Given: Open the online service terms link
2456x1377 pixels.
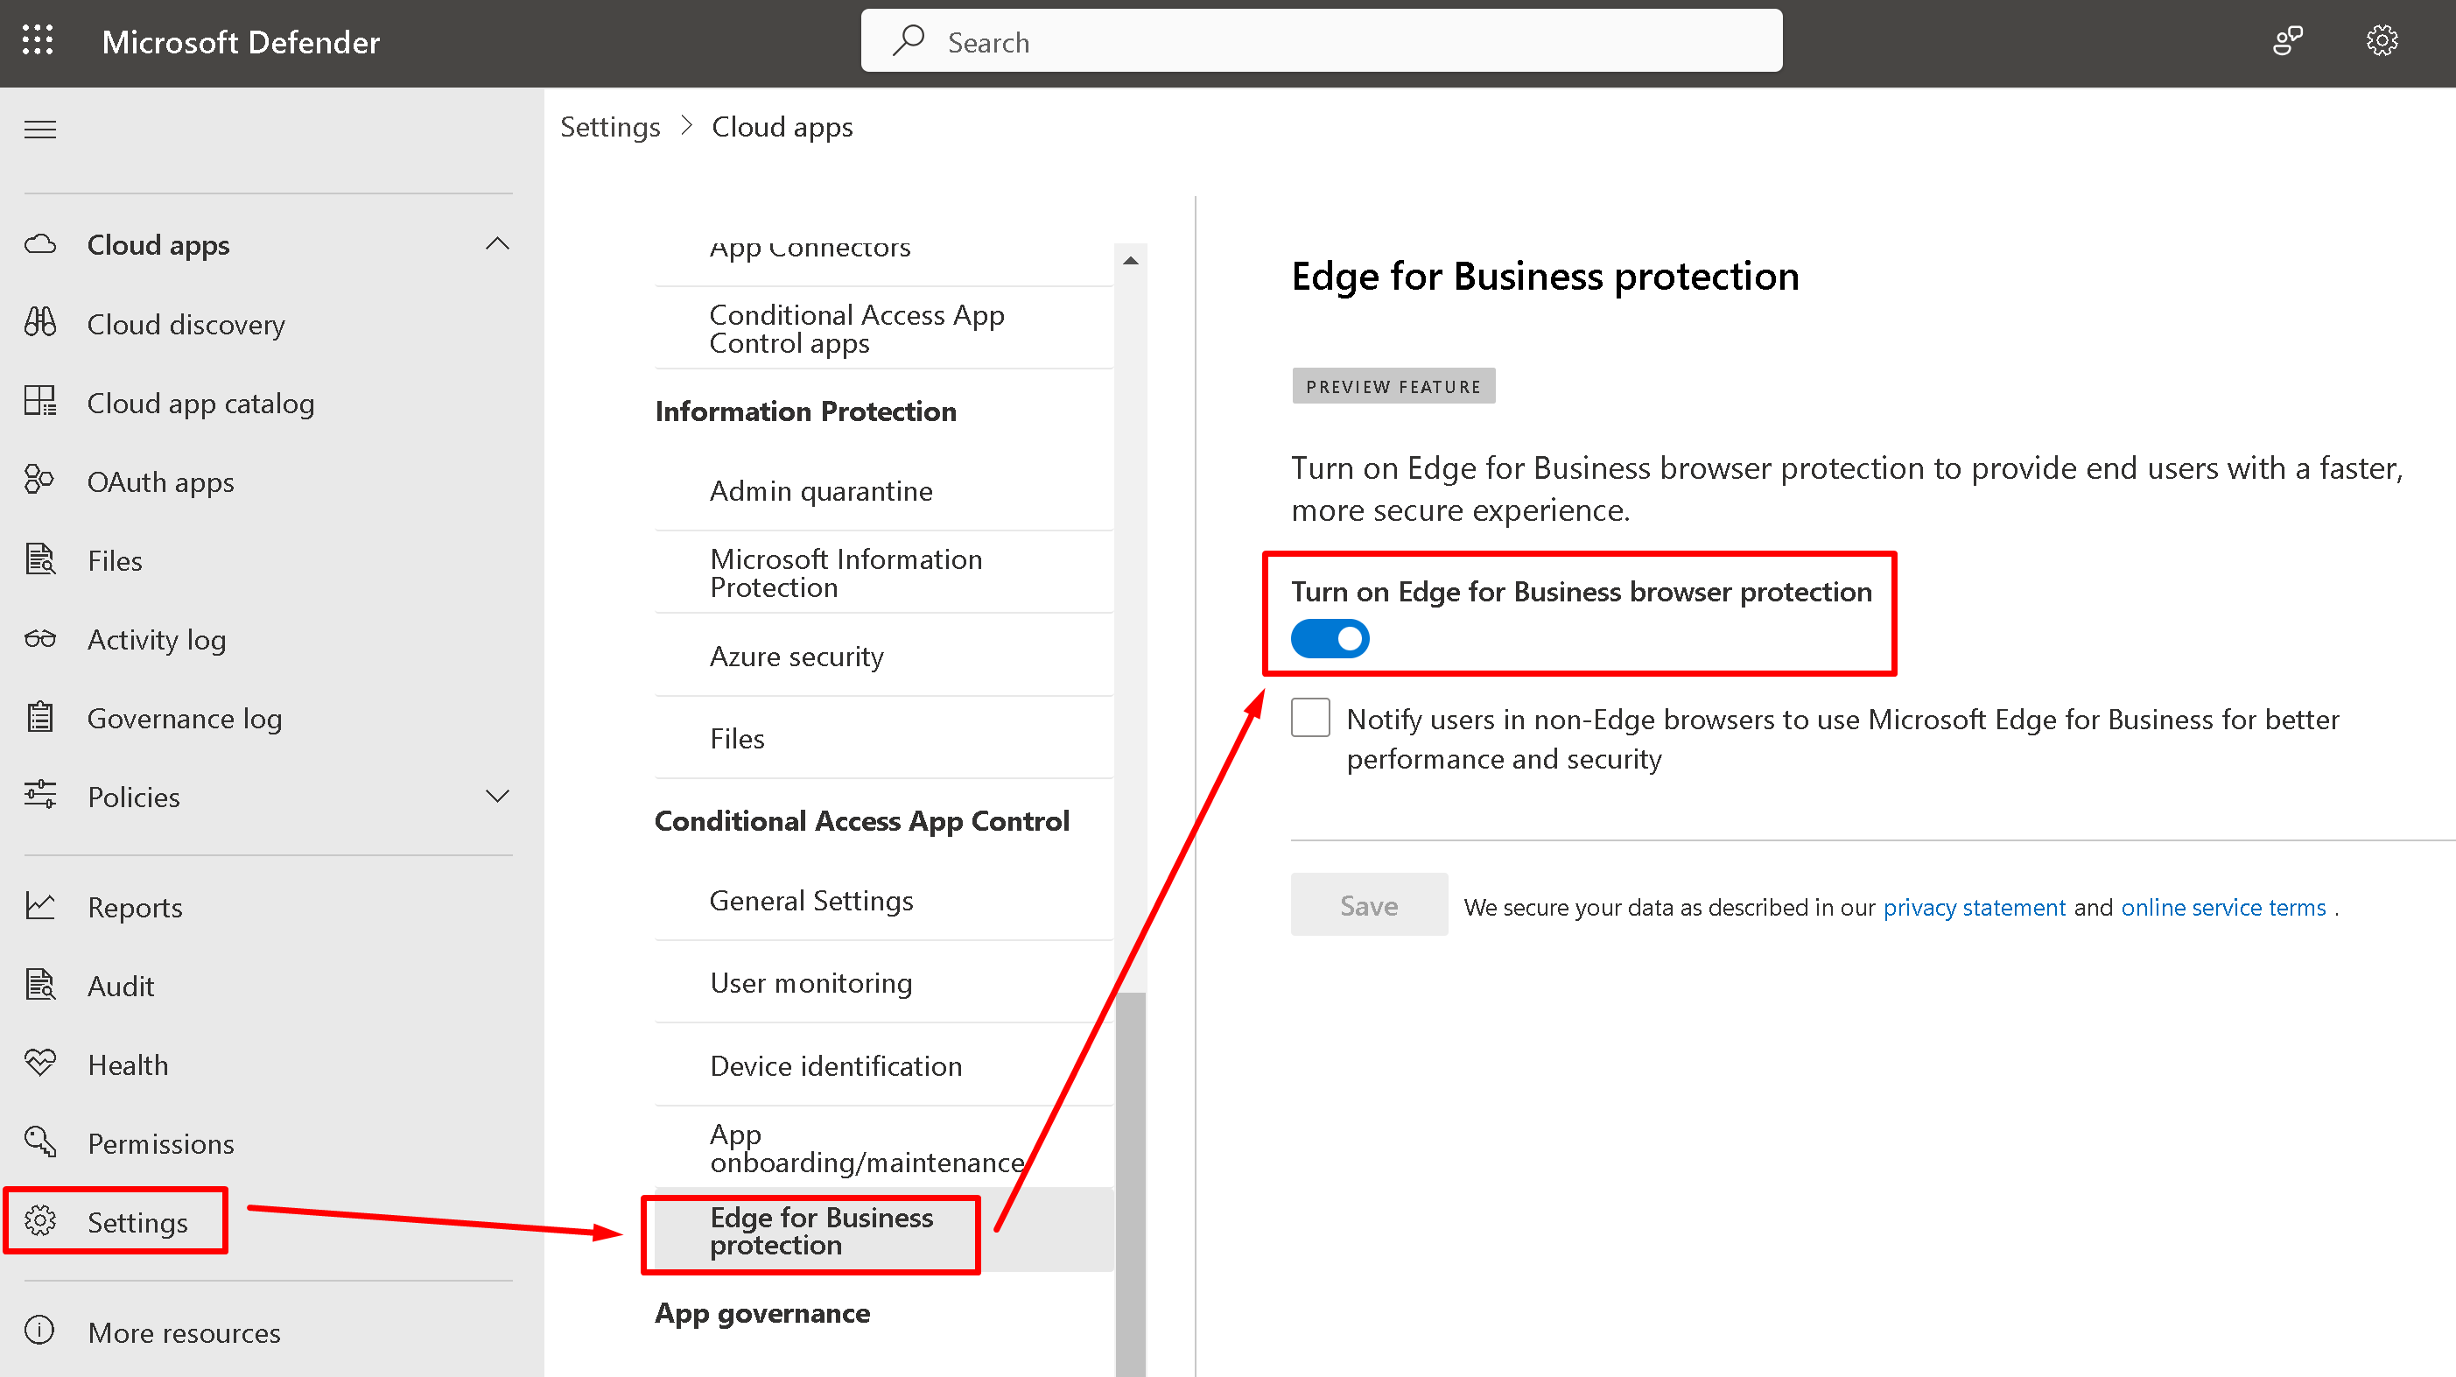Looking at the screenshot, I should click(2222, 907).
